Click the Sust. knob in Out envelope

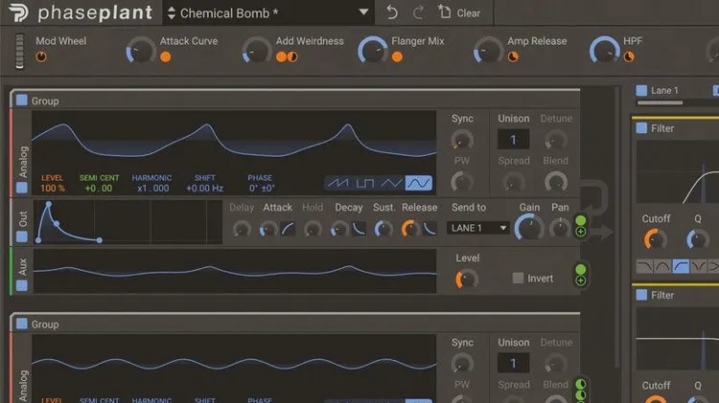click(x=383, y=228)
